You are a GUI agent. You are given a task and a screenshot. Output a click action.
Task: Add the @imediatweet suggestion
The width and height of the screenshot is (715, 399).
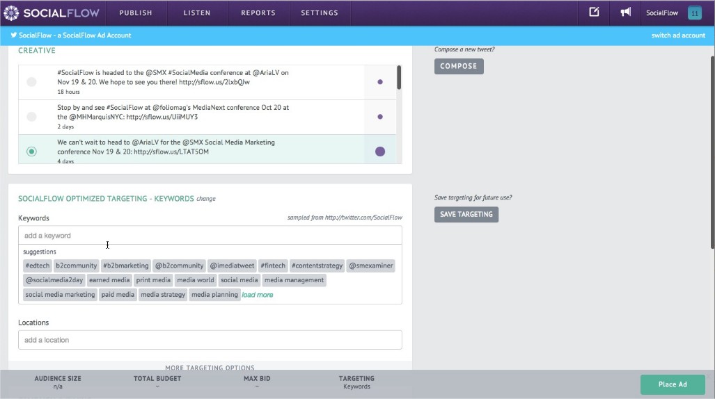[232, 266]
